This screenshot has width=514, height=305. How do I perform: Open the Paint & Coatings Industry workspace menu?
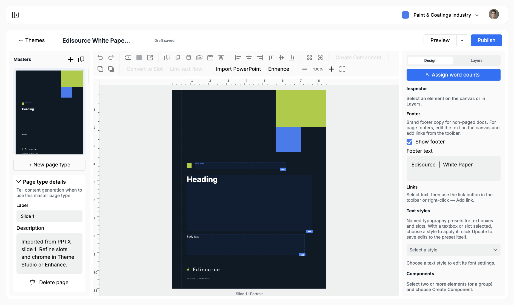440,15
